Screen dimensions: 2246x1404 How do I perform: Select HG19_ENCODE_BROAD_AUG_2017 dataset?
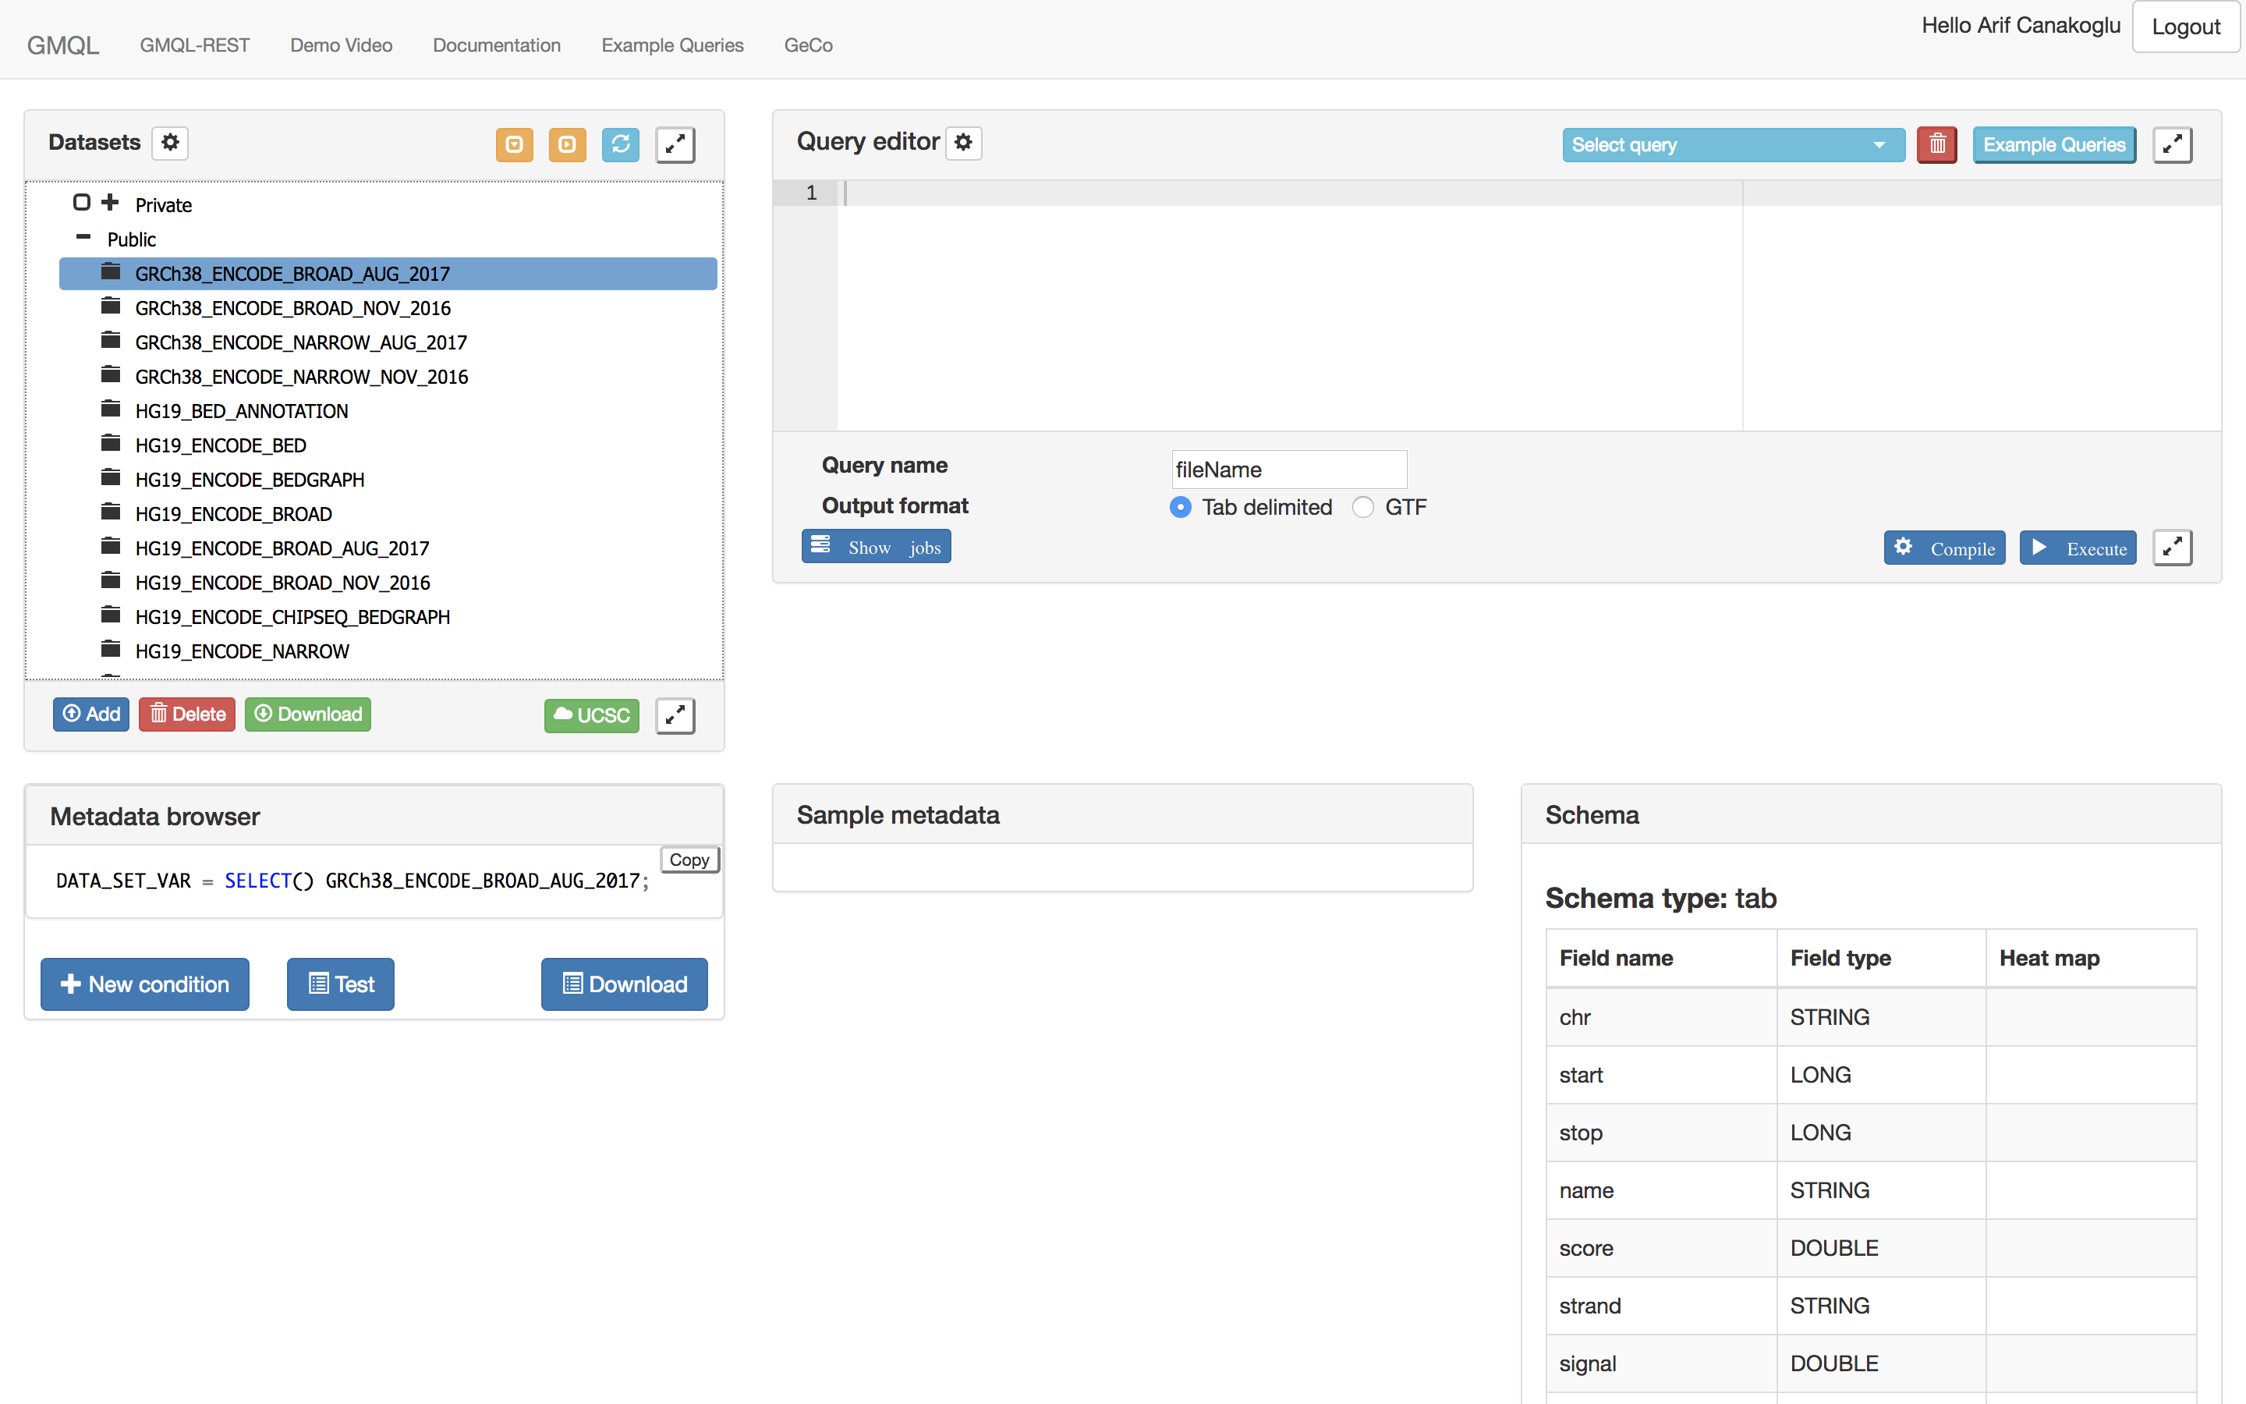click(x=282, y=549)
